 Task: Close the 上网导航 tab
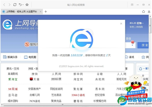click(41, 12)
